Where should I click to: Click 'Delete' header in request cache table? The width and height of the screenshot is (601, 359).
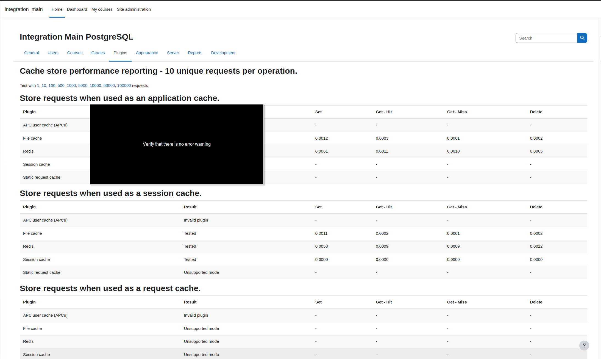click(536, 302)
